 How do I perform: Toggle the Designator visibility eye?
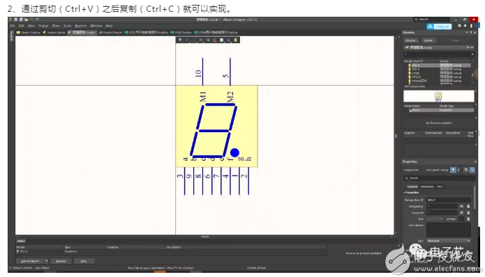(461, 206)
